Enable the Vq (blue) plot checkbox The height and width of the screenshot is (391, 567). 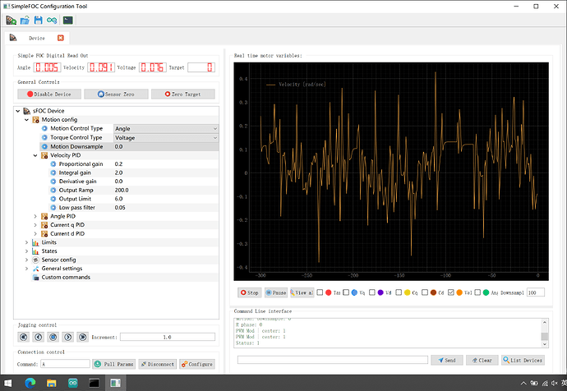tap(346, 292)
